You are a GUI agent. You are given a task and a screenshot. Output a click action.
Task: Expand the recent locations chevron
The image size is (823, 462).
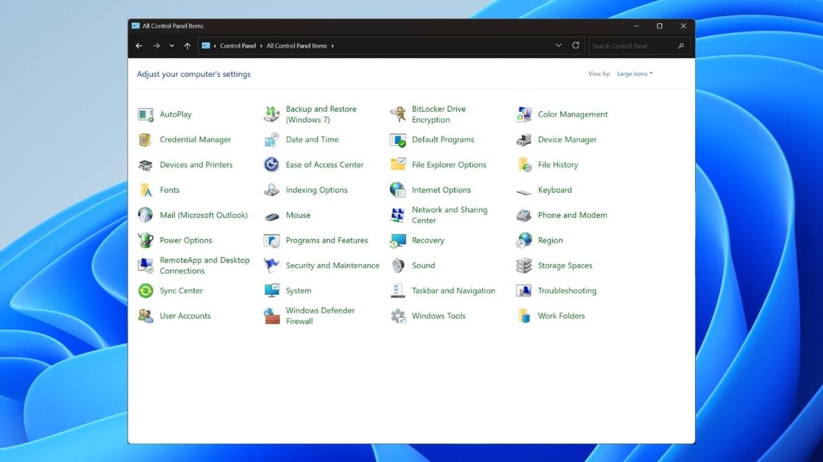(172, 46)
